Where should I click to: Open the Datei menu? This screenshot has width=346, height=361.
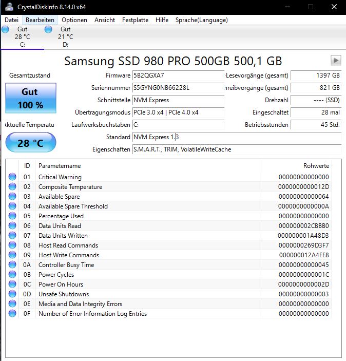pos(11,20)
